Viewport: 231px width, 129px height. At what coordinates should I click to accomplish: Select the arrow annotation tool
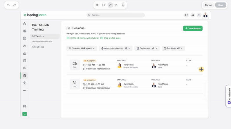(110, 5)
